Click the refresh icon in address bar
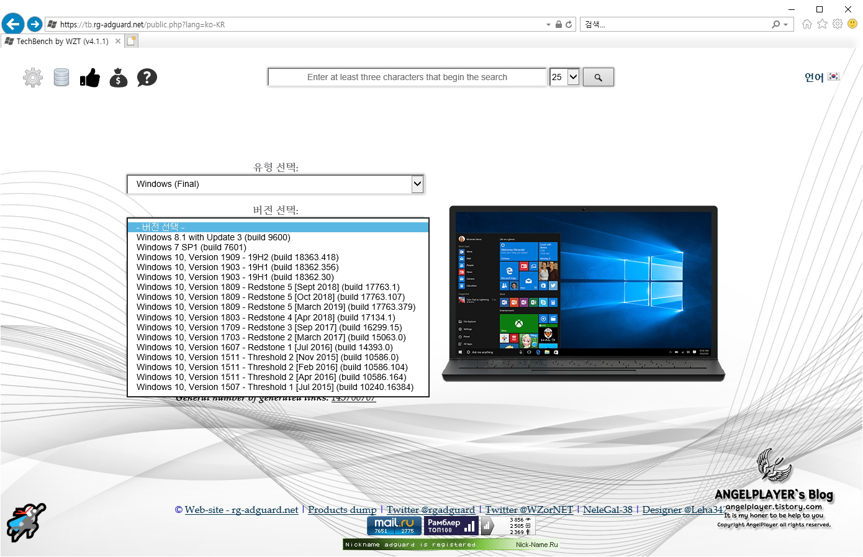The height and width of the screenshot is (557, 863). click(x=569, y=25)
